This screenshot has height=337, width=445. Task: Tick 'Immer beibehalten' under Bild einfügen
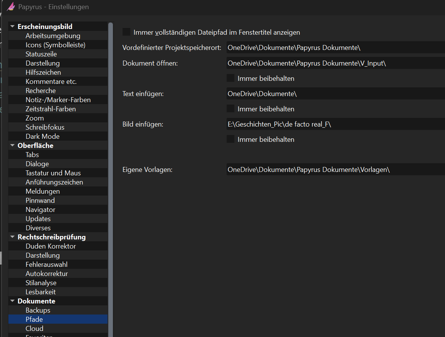[x=230, y=139]
